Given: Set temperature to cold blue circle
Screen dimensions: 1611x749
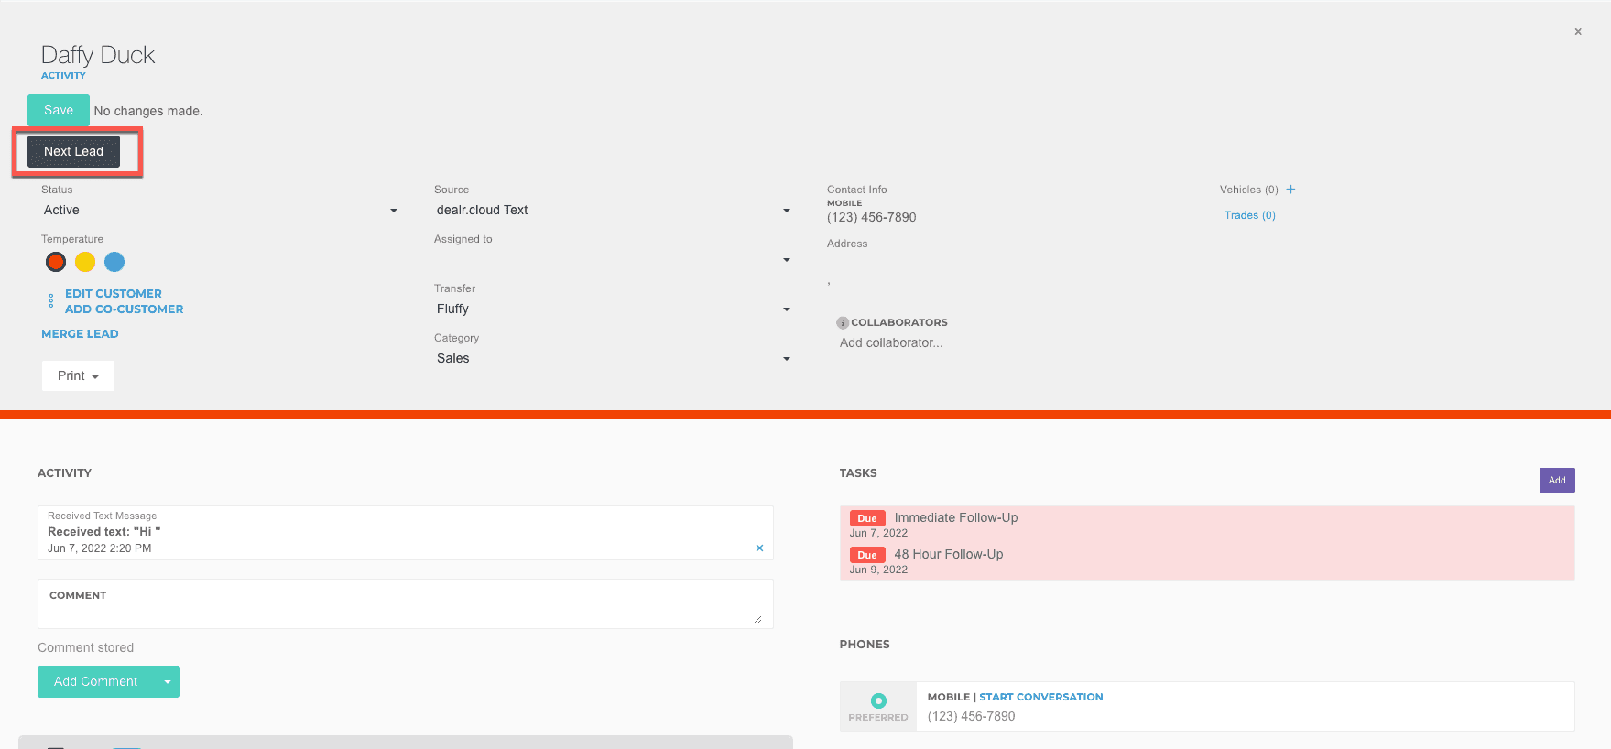Looking at the screenshot, I should pos(114,262).
